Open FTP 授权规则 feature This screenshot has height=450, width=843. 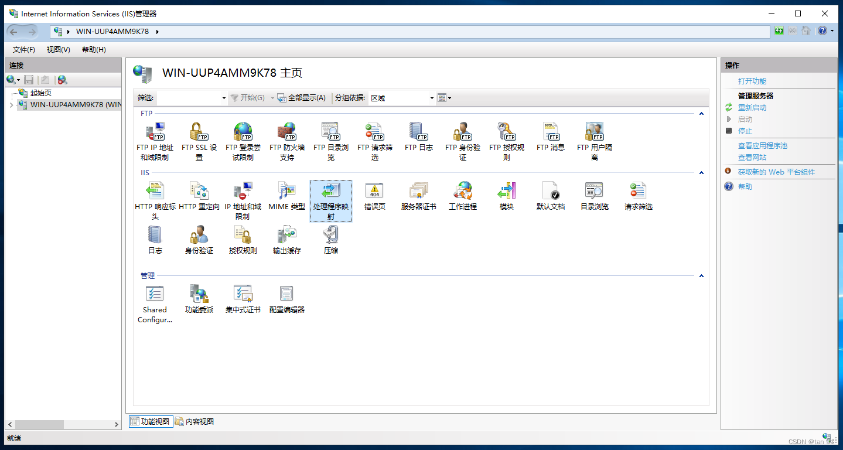click(x=507, y=141)
